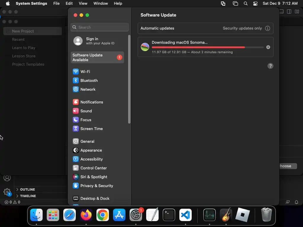Screen dimensions: 303x227
Task: Open the File menu
Action: point(57,4)
